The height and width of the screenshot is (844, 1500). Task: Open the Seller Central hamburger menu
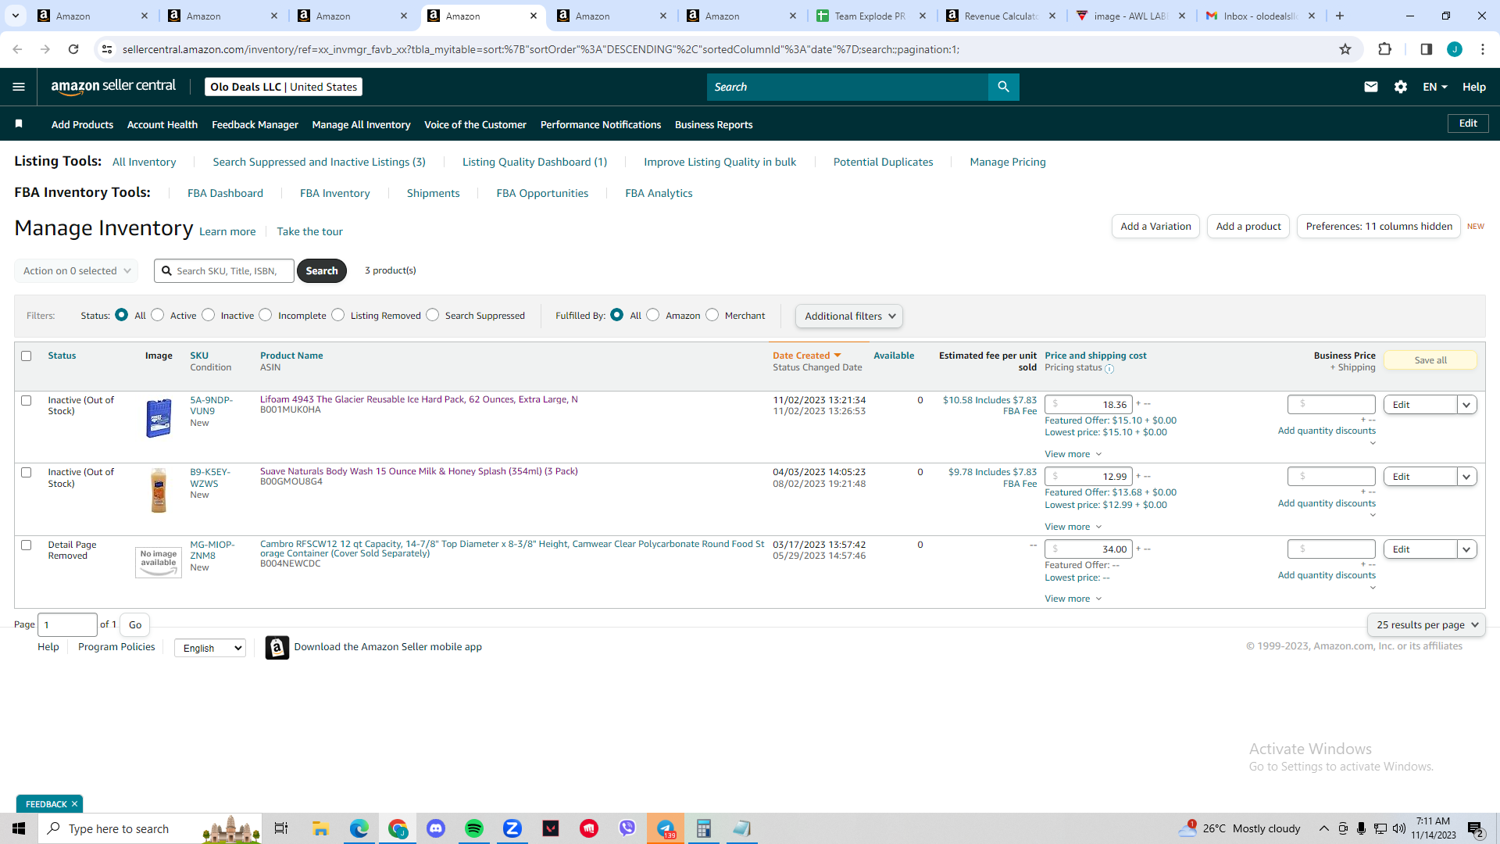pyautogui.click(x=19, y=87)
